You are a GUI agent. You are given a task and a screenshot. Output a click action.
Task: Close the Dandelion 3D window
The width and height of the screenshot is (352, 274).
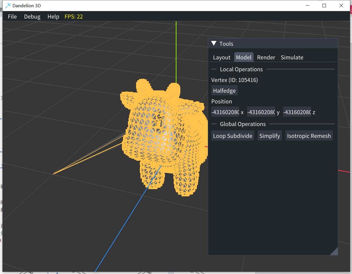click(x=341, y=6)
